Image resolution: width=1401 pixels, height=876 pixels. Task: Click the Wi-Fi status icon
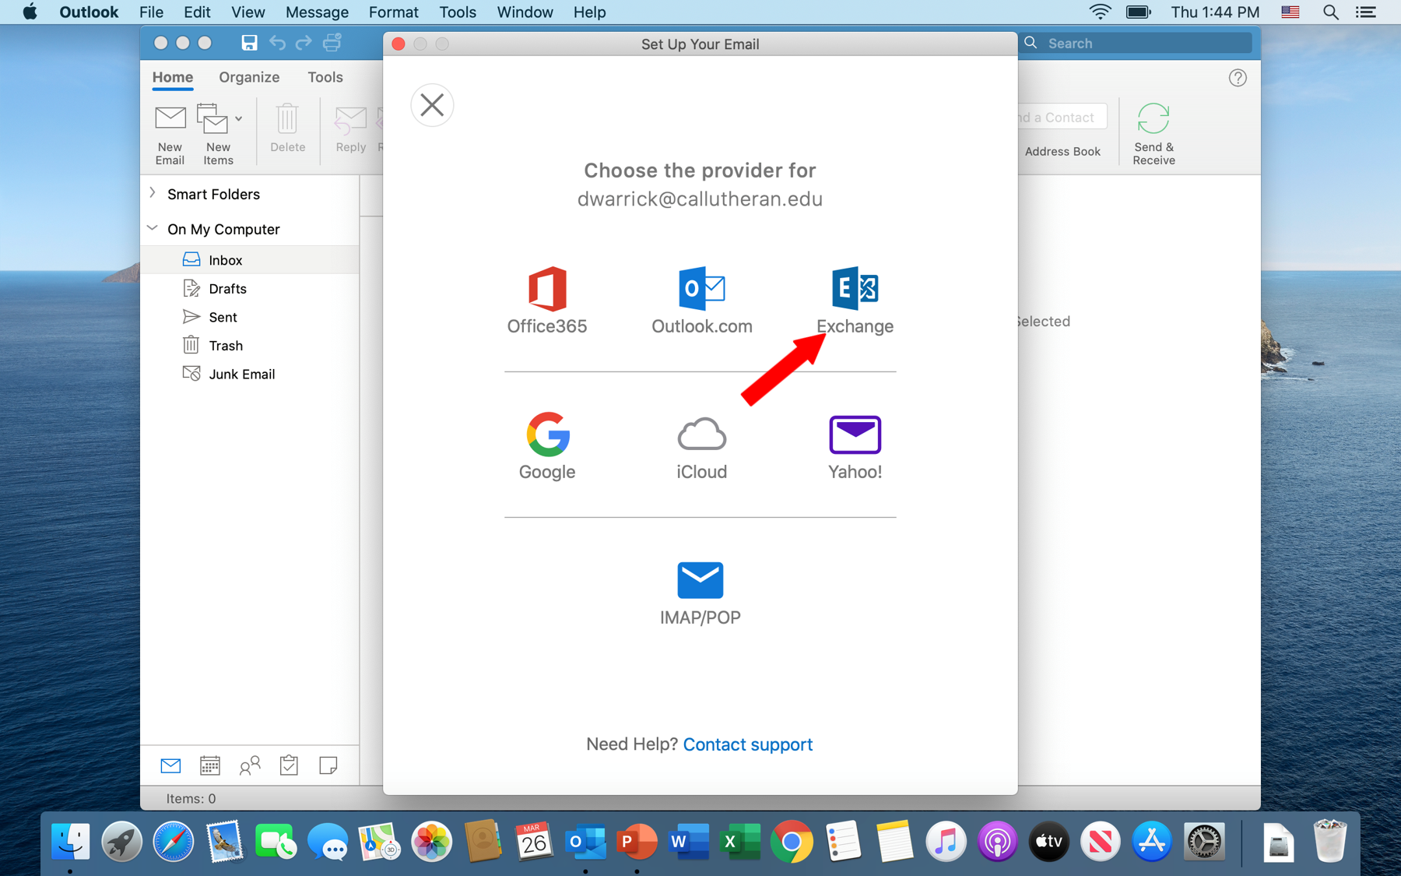(x=1100, y=12)
